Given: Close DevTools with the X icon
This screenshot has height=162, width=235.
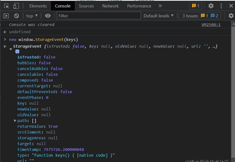Looking at the screenshot, I should [231, 6].
